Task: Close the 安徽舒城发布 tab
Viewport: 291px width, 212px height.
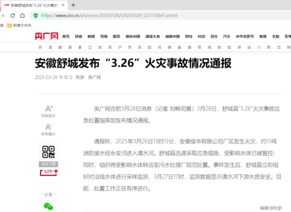Action: point(63,5)
